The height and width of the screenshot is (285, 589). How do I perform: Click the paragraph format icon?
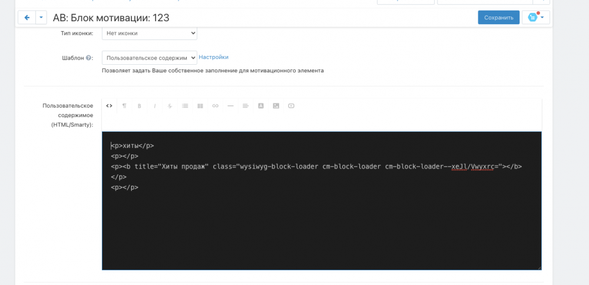coord(124,106)
